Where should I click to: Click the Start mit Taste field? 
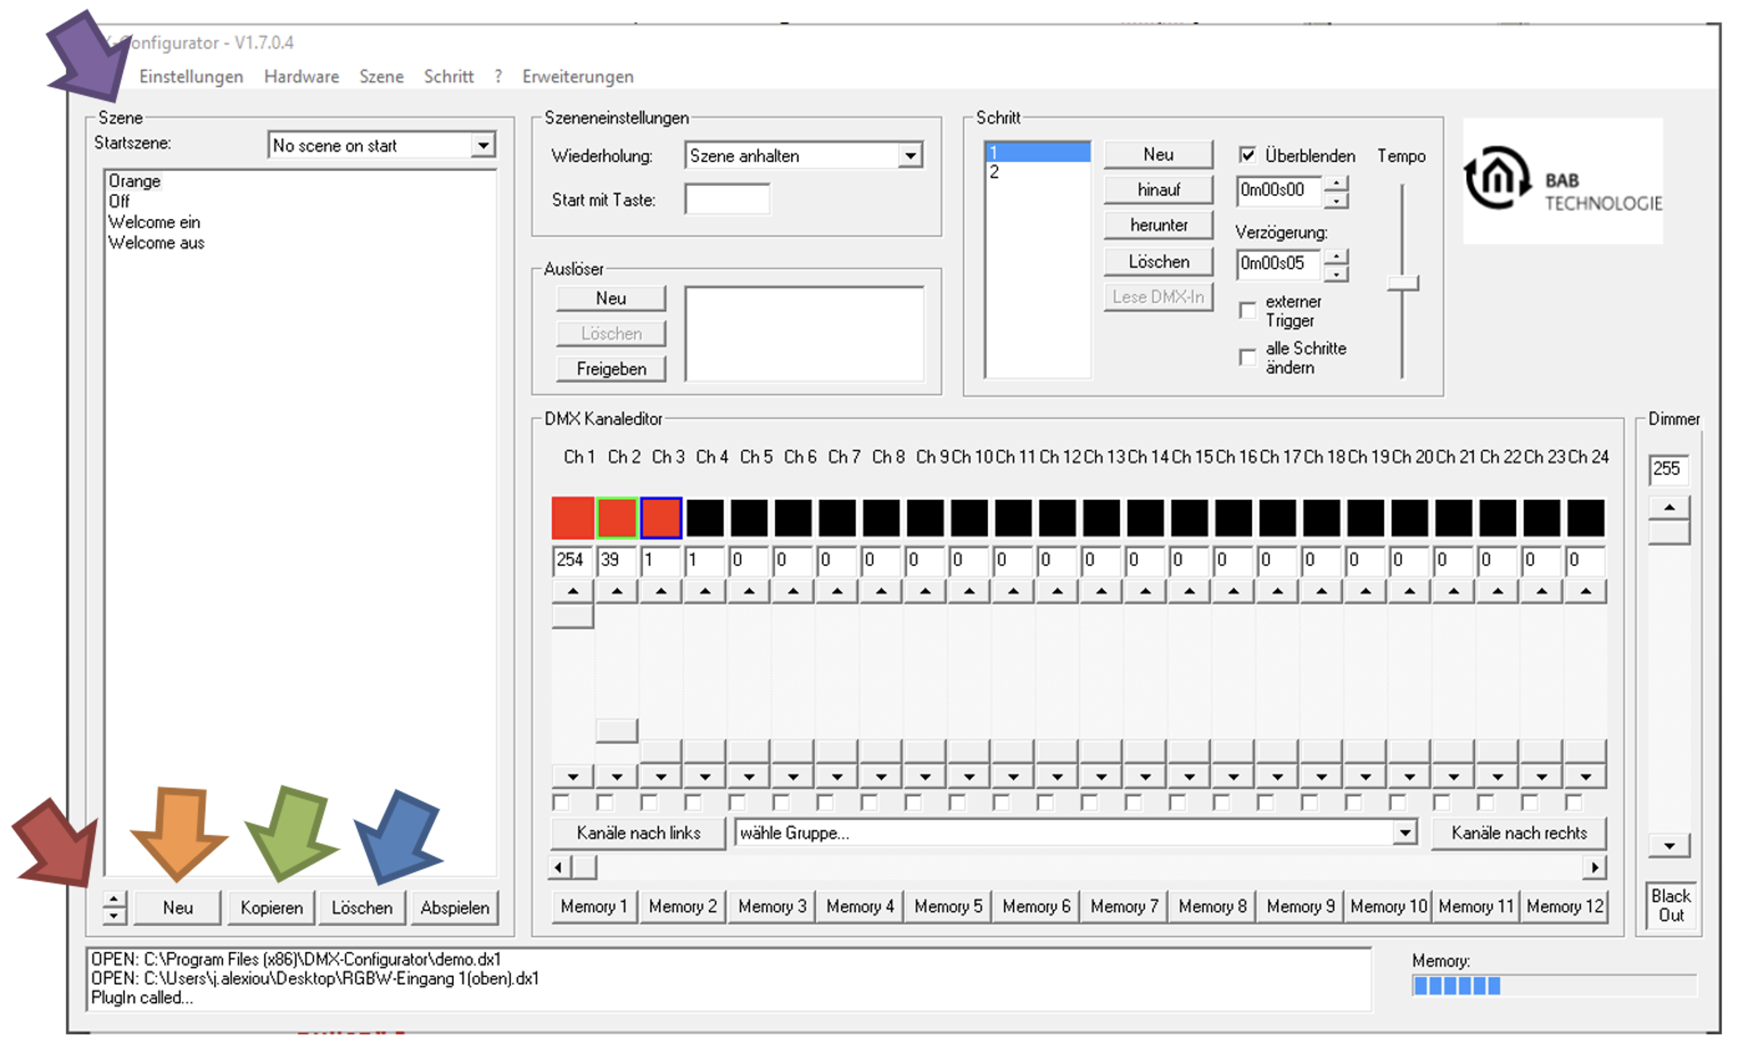point(726,199)
